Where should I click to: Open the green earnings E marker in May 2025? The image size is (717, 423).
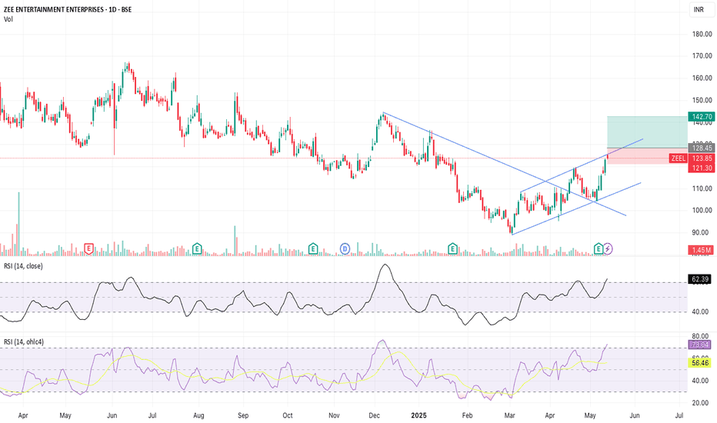(598, 248)
